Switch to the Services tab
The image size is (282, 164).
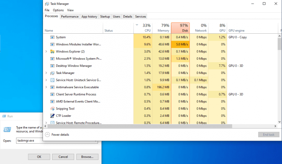click(x=141, y=16)
